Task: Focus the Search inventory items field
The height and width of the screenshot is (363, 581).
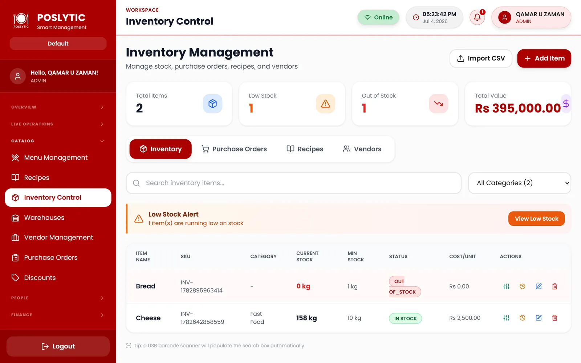Action: coord(293,183)
